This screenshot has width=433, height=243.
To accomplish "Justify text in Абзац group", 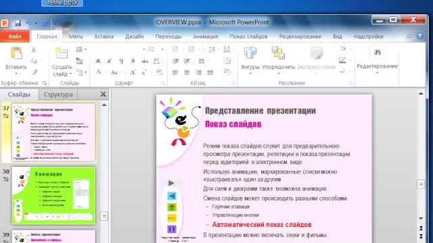I will click(x=210, y=72).
